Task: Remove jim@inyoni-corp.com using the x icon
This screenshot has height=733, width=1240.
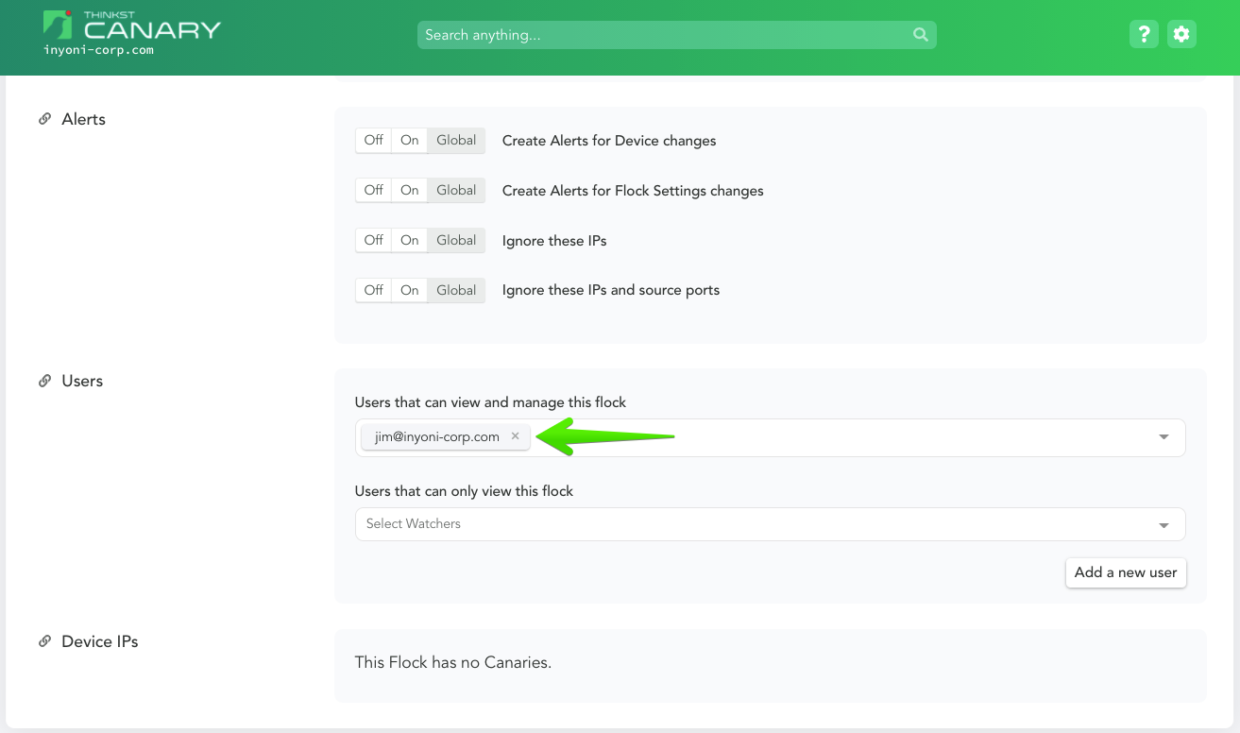Action: coord(515,435)
